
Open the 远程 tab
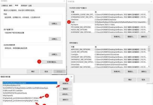[x=30, y=6]
